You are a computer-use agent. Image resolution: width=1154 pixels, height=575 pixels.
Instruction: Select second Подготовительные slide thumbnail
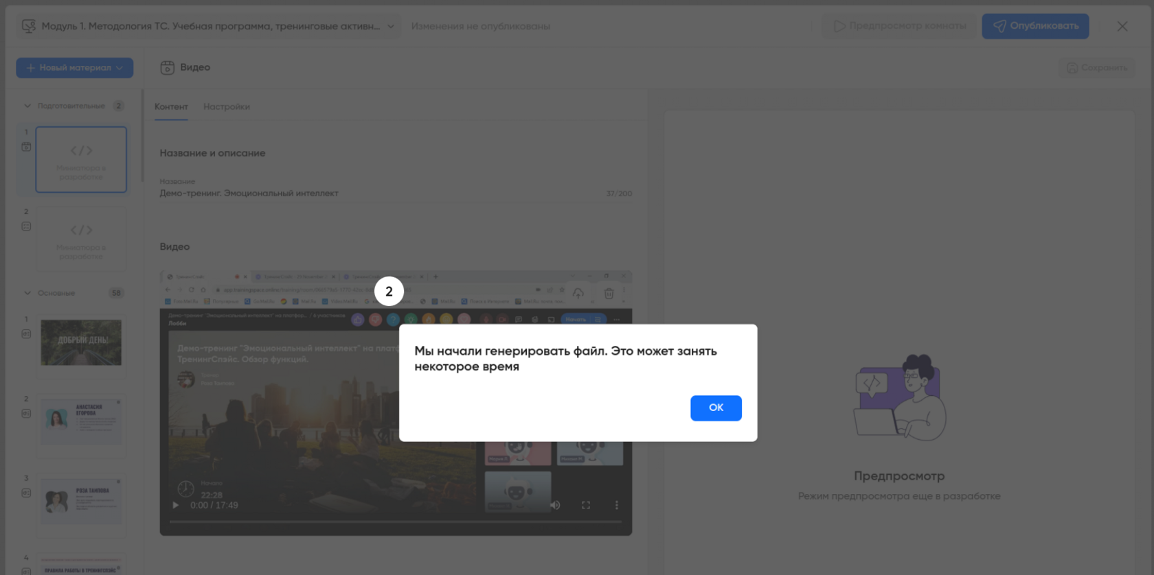click(x=81, y=239)
